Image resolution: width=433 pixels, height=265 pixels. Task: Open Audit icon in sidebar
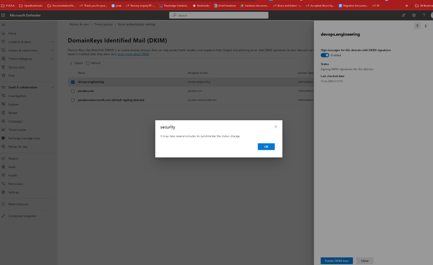click(3, 167)
